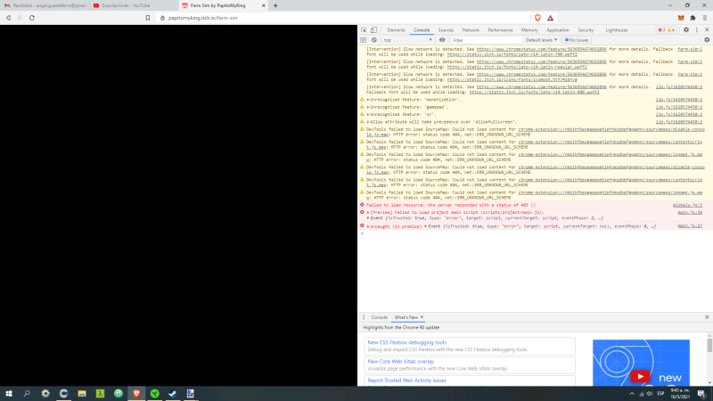Screen dimensions: 713x401
Task: Switch to the Network tab
Action: pos(471,30)
